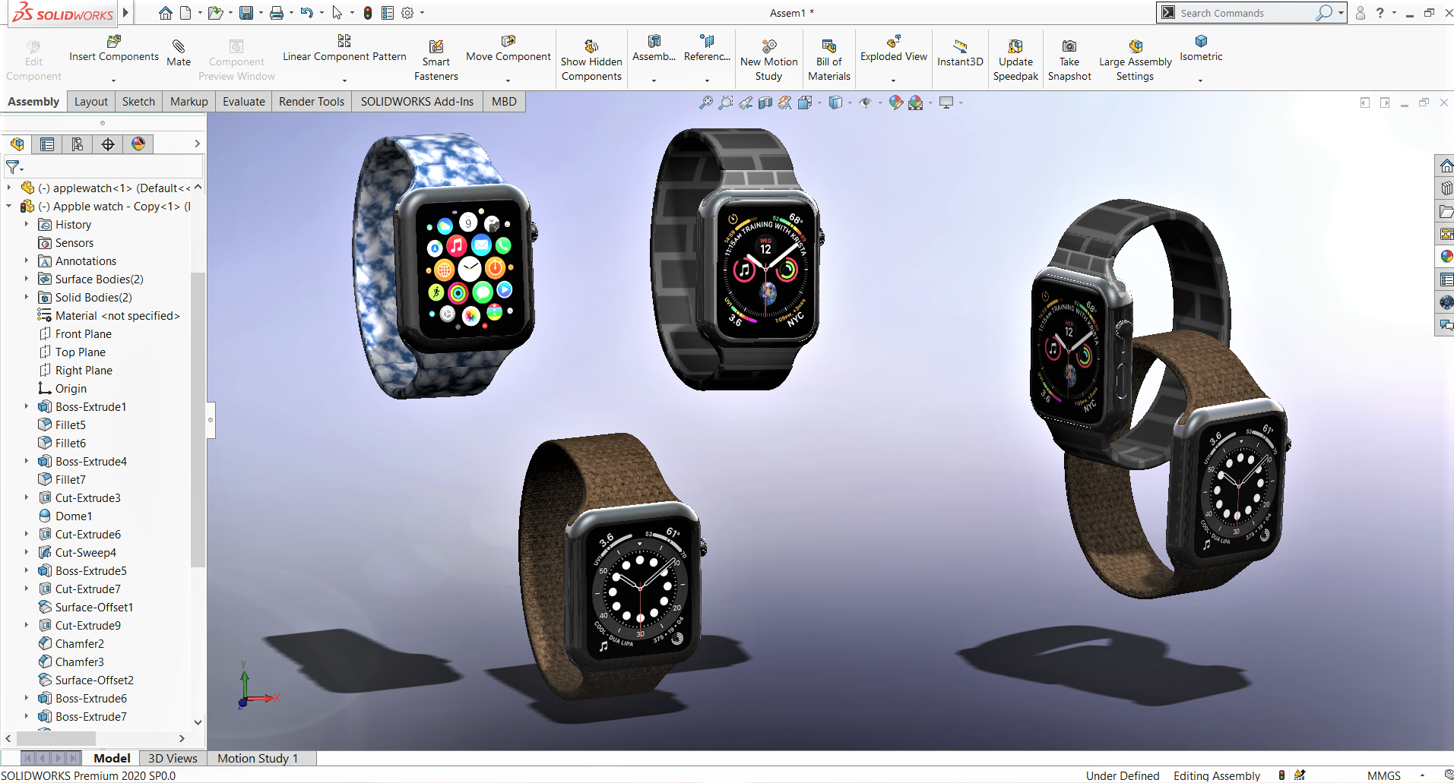Open the Reference Geometry tool
Image resolution: width=1454 pixels, height=783 pixels.
click(x=707, y=49)
